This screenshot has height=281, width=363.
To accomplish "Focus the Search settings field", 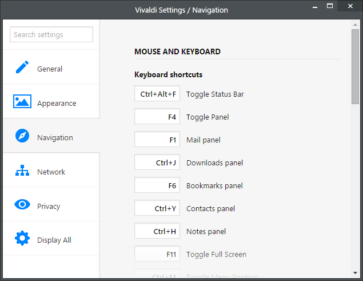I will [x=51, y=34].
